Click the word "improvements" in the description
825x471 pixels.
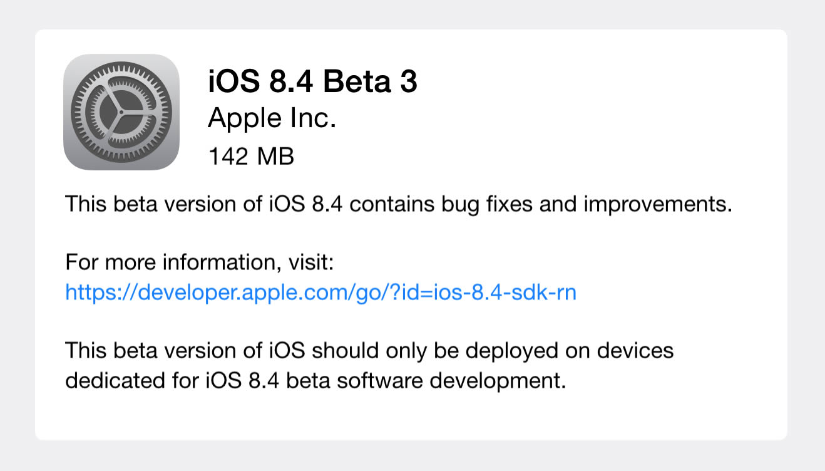pyautogui.click(x=657, y=205)
